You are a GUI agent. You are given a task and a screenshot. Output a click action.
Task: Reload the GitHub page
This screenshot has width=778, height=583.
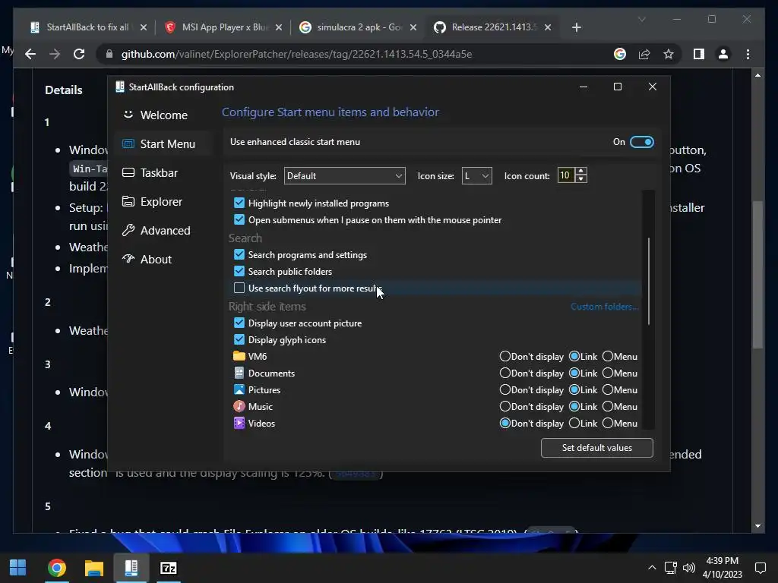(79, 54)
